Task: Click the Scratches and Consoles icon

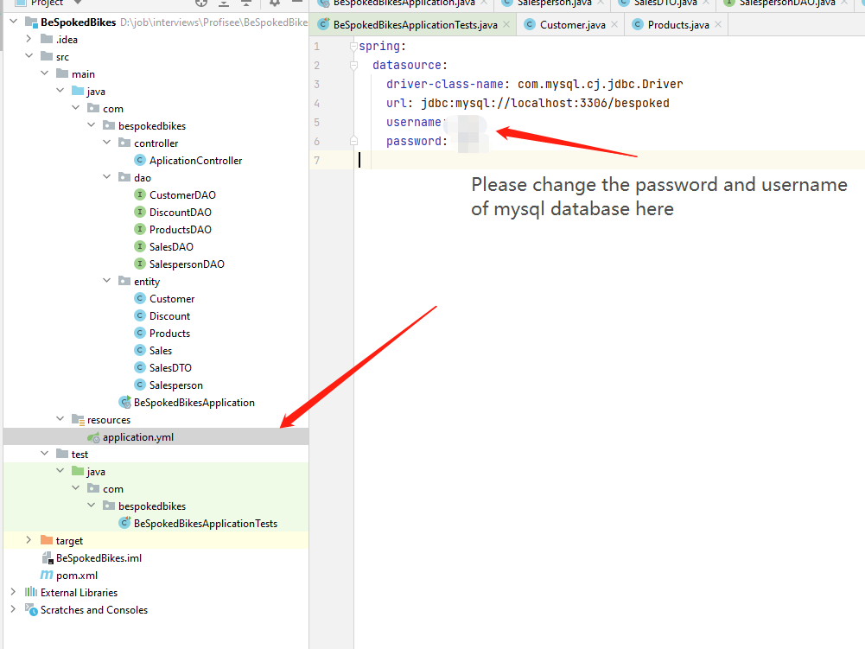Action: 31,610
